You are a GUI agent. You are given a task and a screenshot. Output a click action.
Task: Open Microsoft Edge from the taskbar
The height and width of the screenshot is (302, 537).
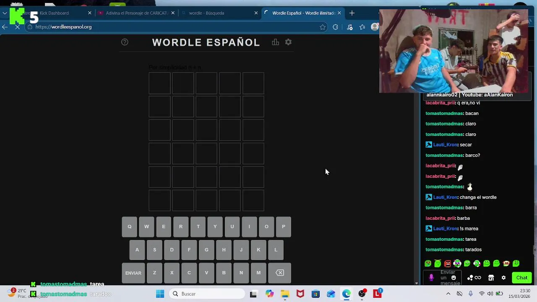tap(347, 294)
